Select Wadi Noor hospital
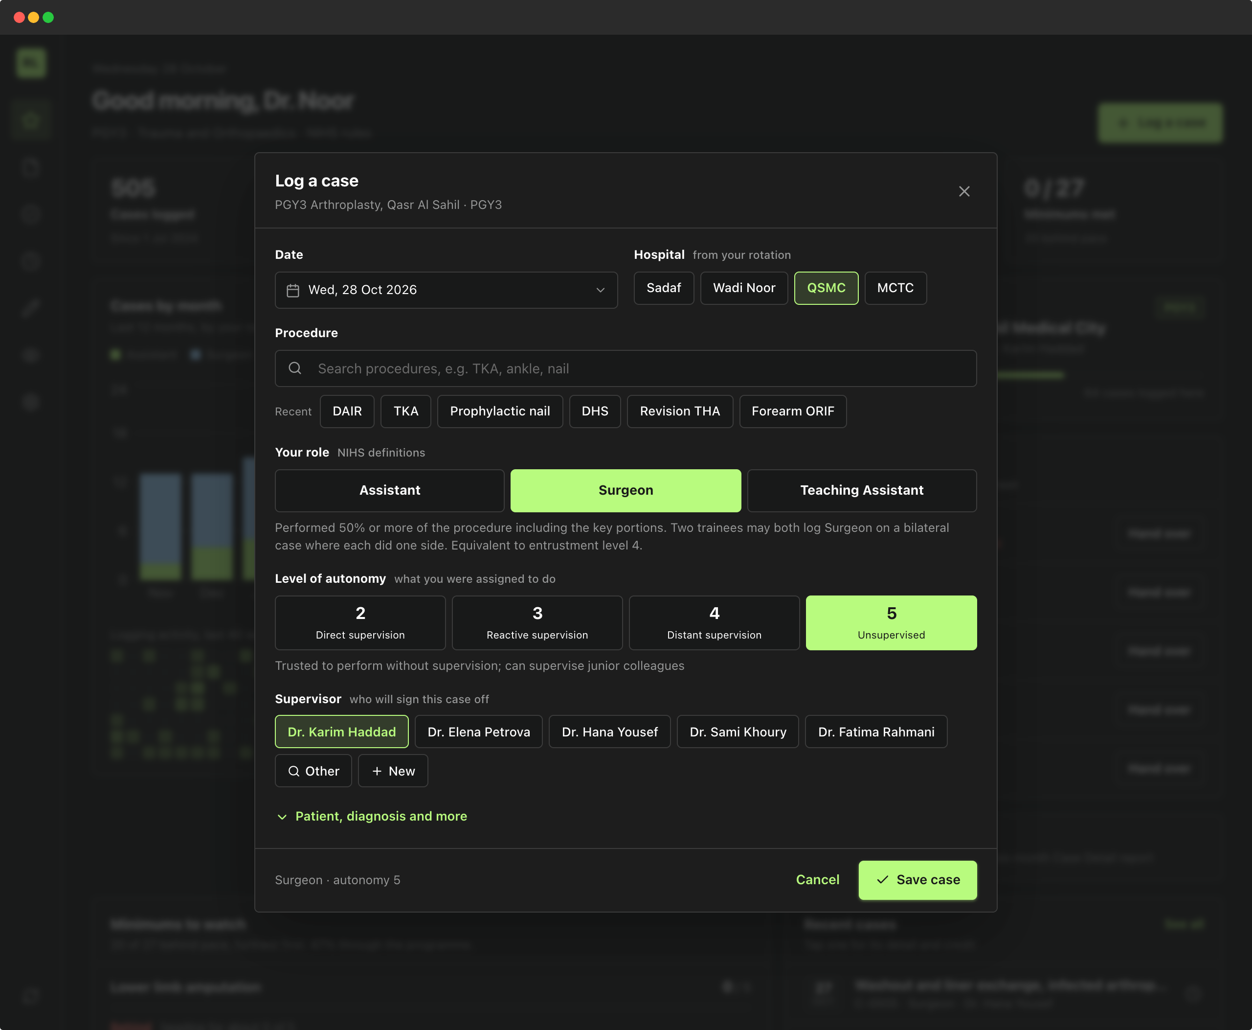The width and height of the screenshot is (1252, 1030). pos(744,288)
